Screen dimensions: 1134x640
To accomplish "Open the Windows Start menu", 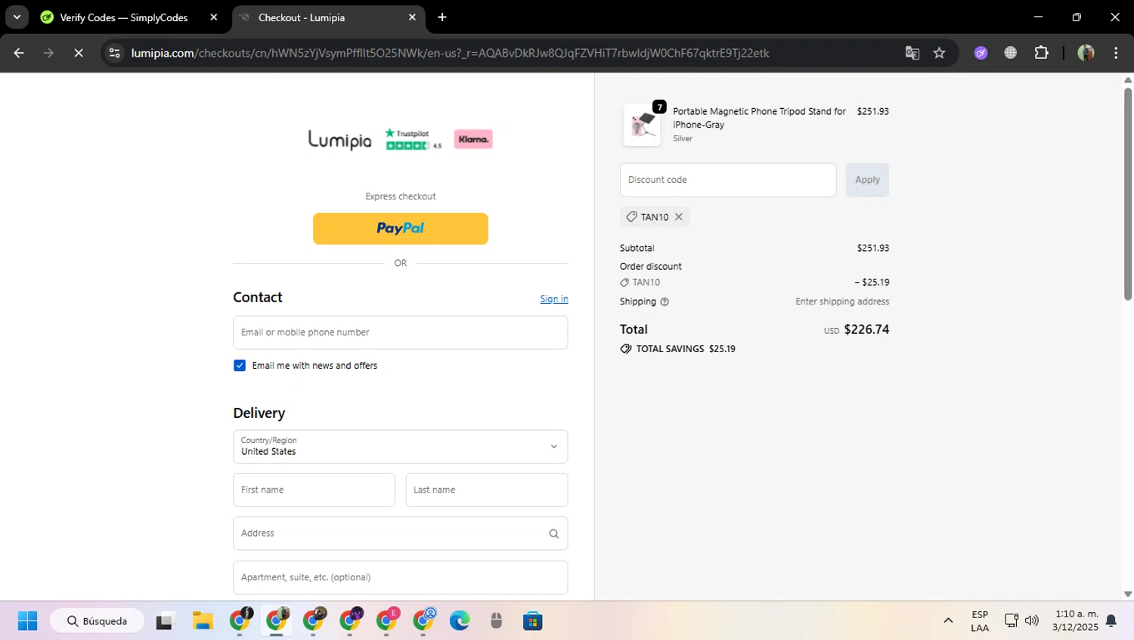I will point(27,621).
